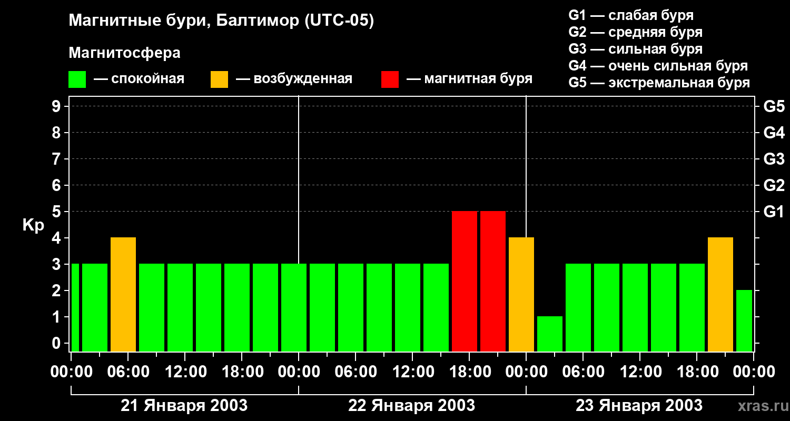The image size is (790, 421).
Task: Click the red 'магнитная буря' legend swatch
Action: 390,79
